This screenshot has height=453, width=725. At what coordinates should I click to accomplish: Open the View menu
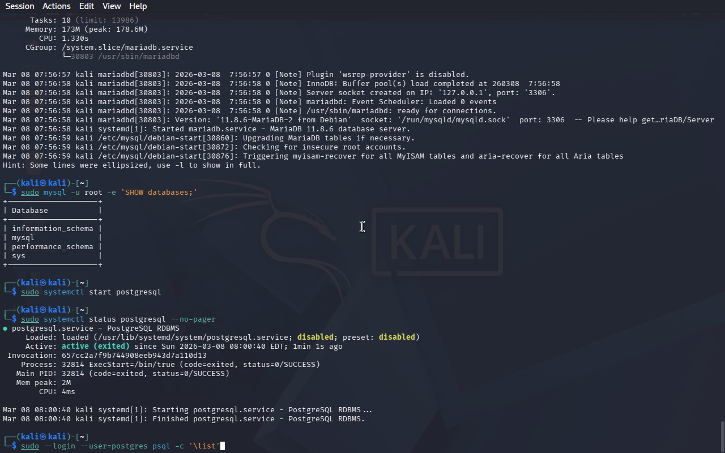112,6
